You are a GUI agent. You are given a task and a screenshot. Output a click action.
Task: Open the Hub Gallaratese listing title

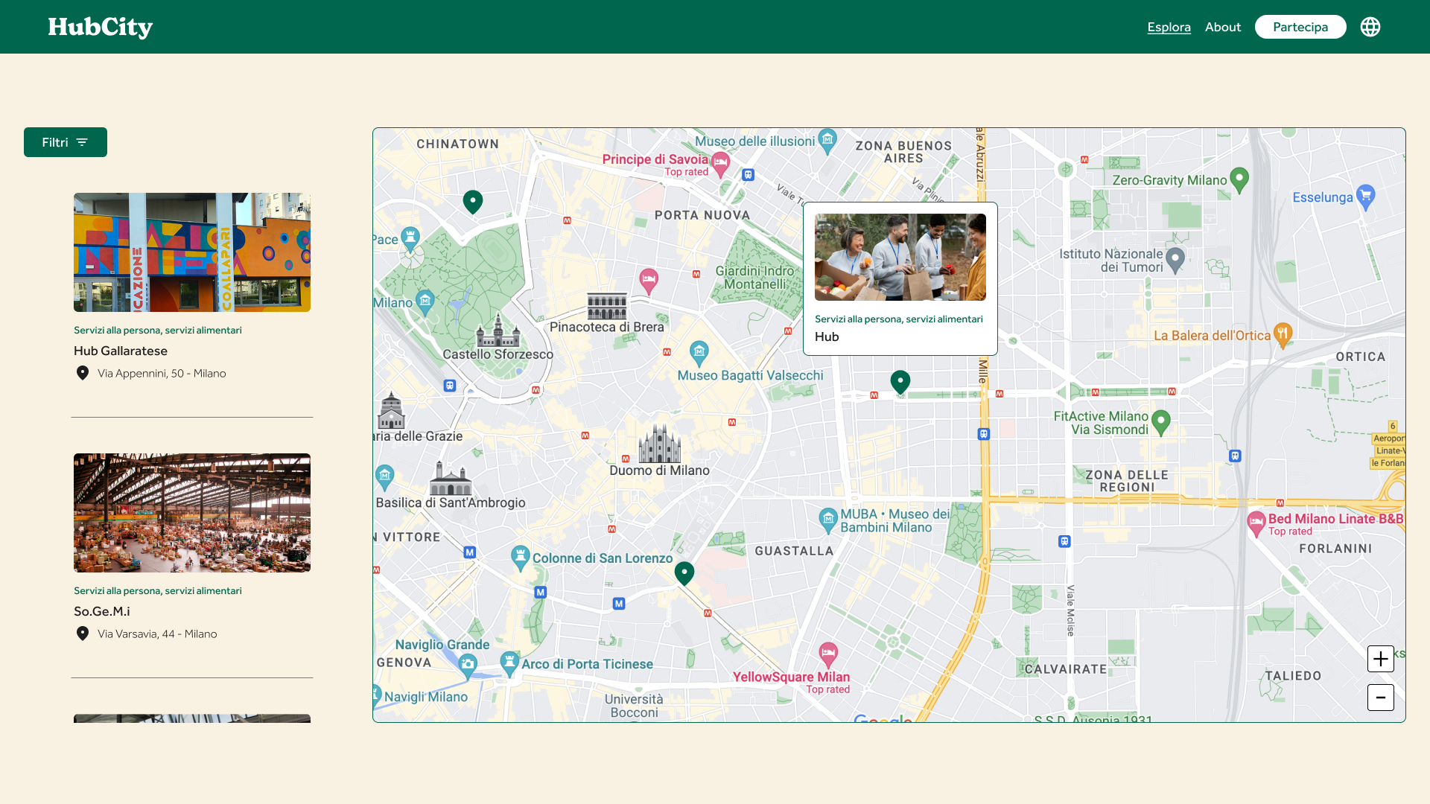[x=121, y=351]
